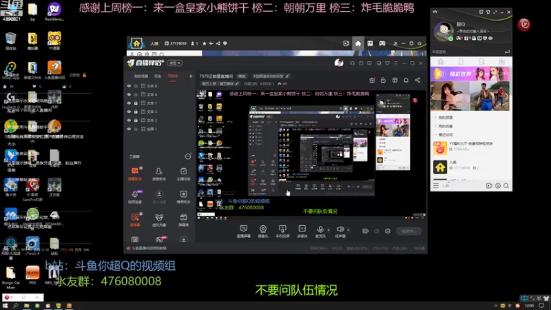Select the 文本 6 source row

pyautogui.click(x=160, y=85)
